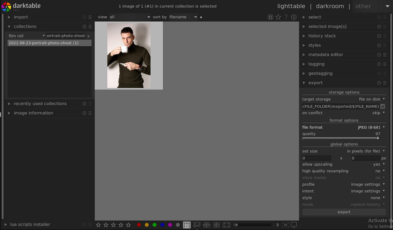Rate selected image five stars
This screenshot has width=393, height=230.
(x=129, y=225)
